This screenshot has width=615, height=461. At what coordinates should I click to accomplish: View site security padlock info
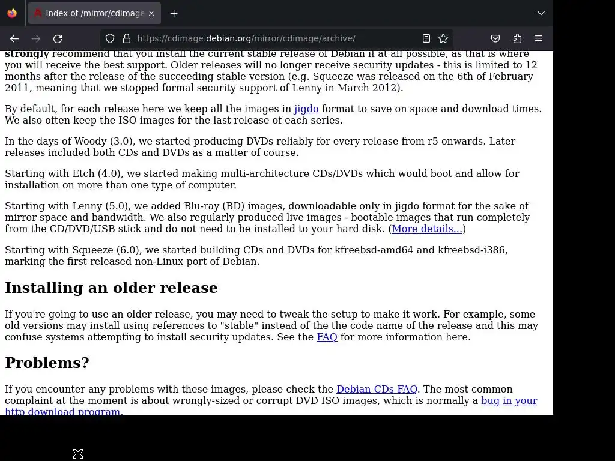(126, 38)
